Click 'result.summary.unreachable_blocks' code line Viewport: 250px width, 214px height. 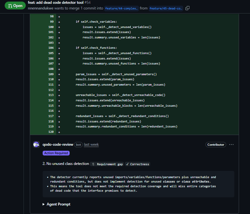pos(126,106)
